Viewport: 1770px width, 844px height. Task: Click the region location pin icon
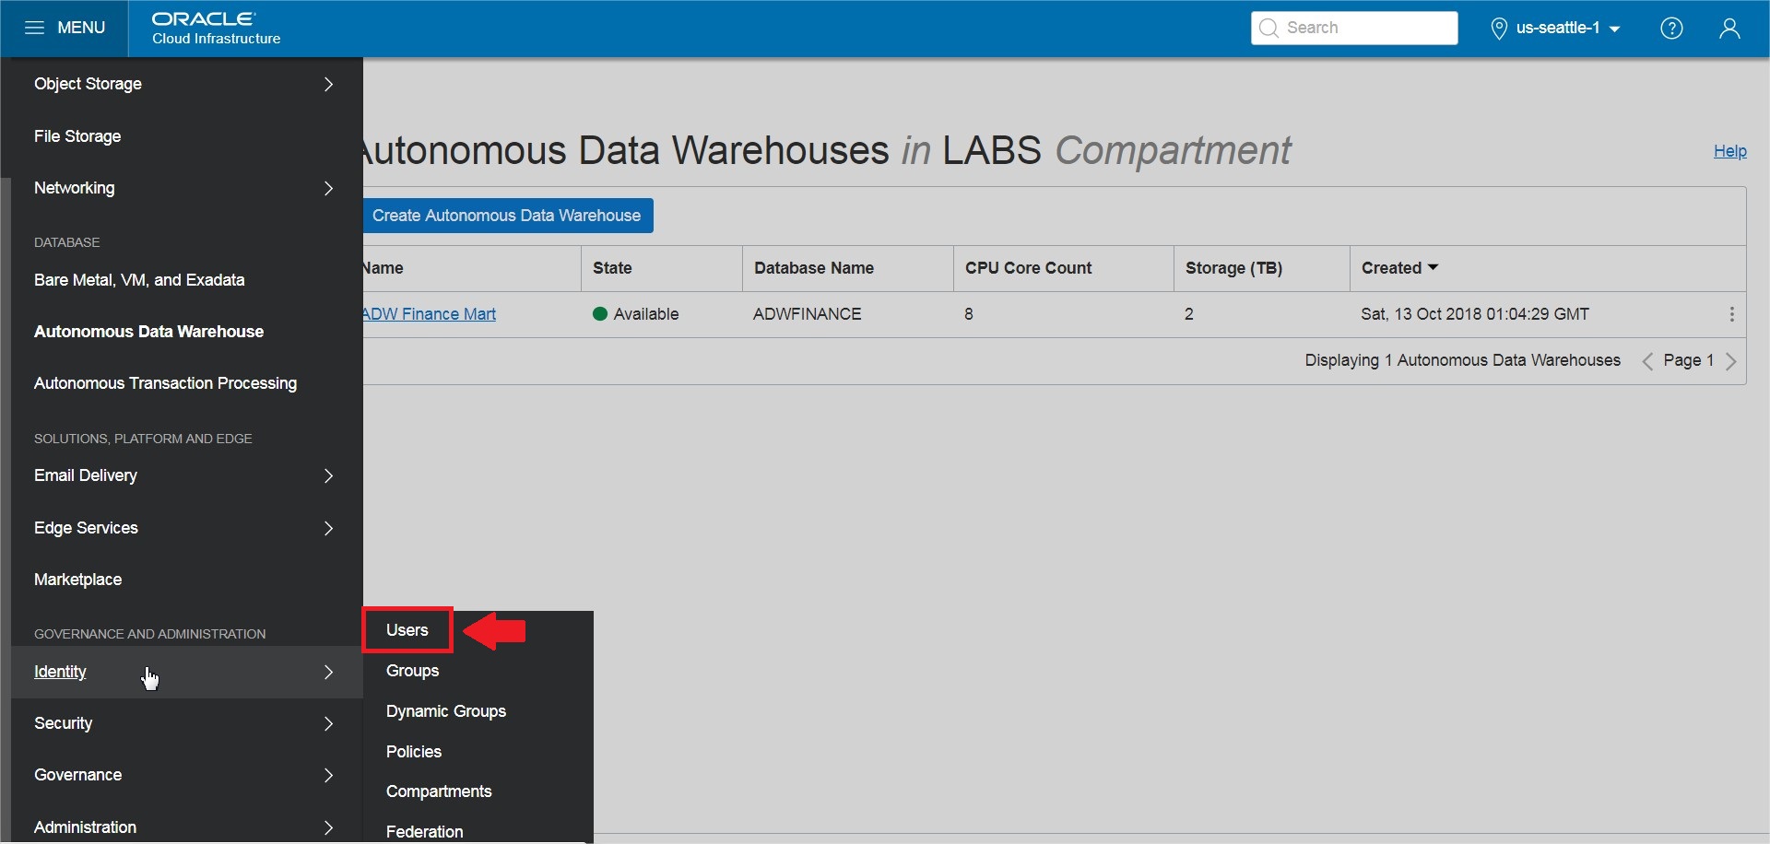pyautogui.click(x=1499, y=29)
